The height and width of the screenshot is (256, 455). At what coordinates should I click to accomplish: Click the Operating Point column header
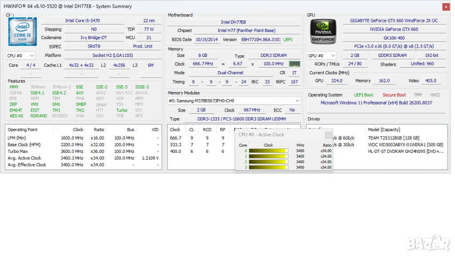(23, 130)
